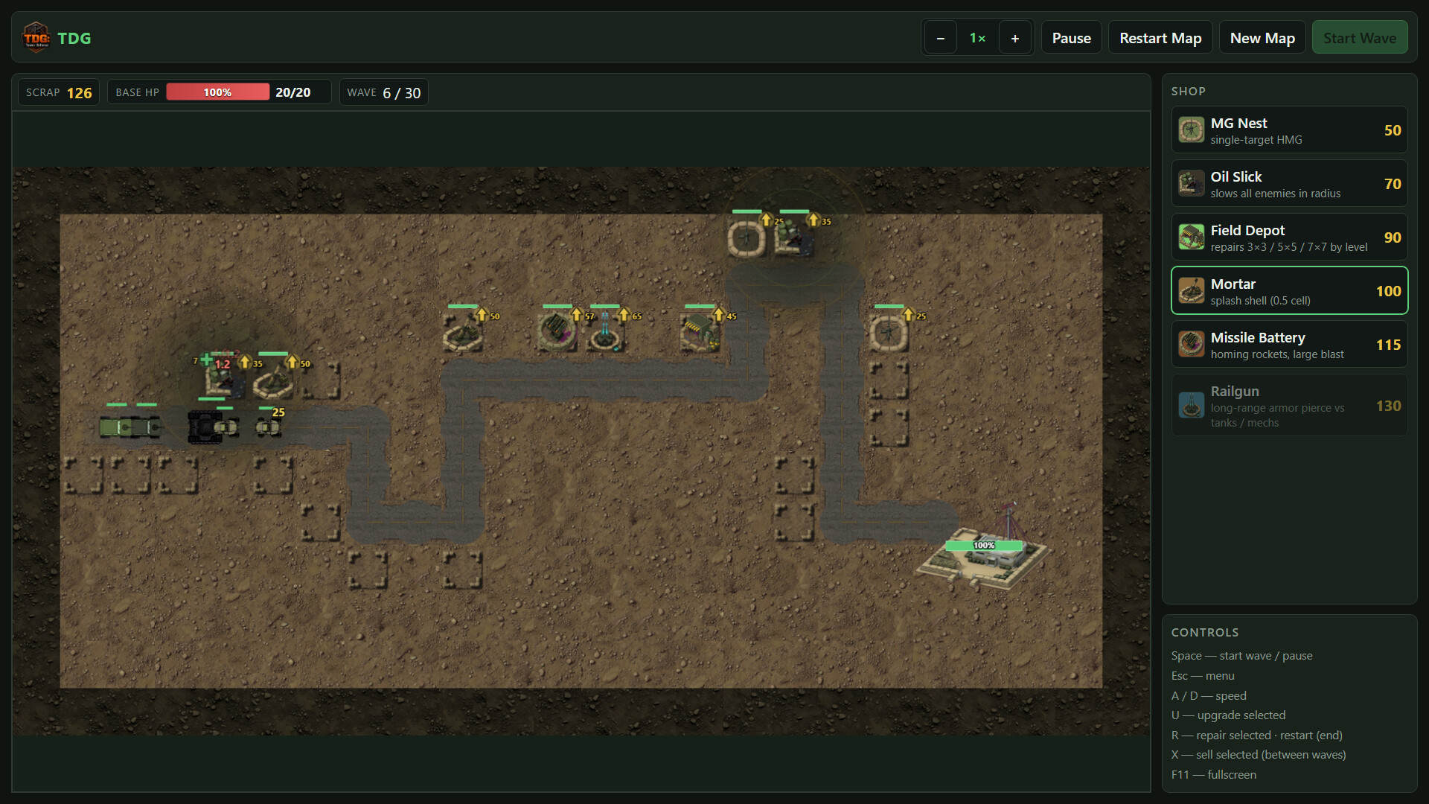The width and height of the screenshot is (1429, 804).
Task: Click the SCRAP 126 counter
Action: click(59, 92)
